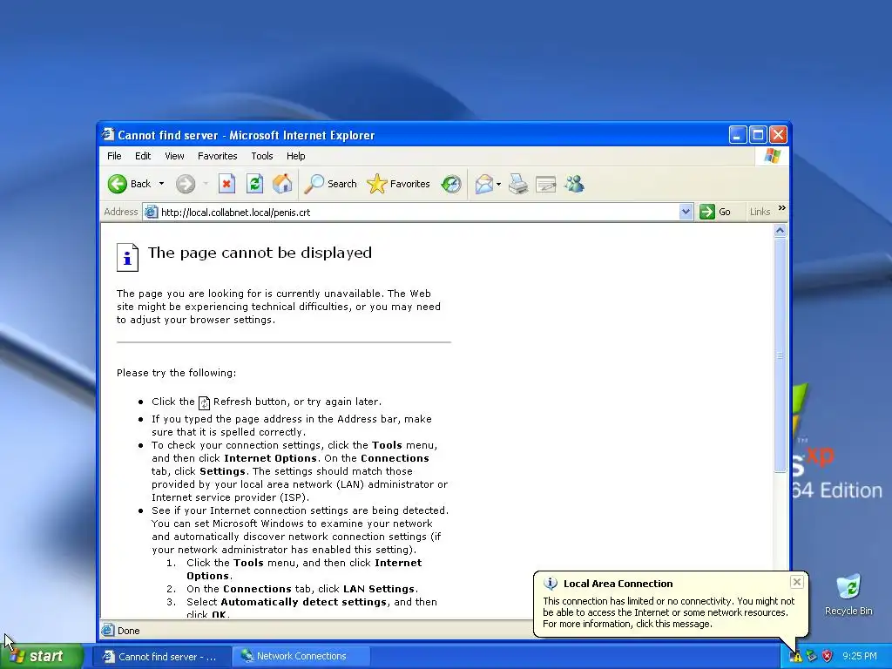Open the Back history dropdown arrow

click(x=161, y=184)
